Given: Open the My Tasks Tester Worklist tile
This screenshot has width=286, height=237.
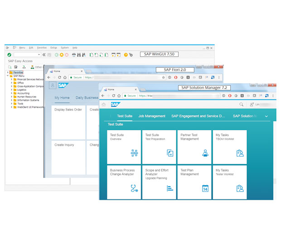Looking at the screenshot, I should coord(230,182).
